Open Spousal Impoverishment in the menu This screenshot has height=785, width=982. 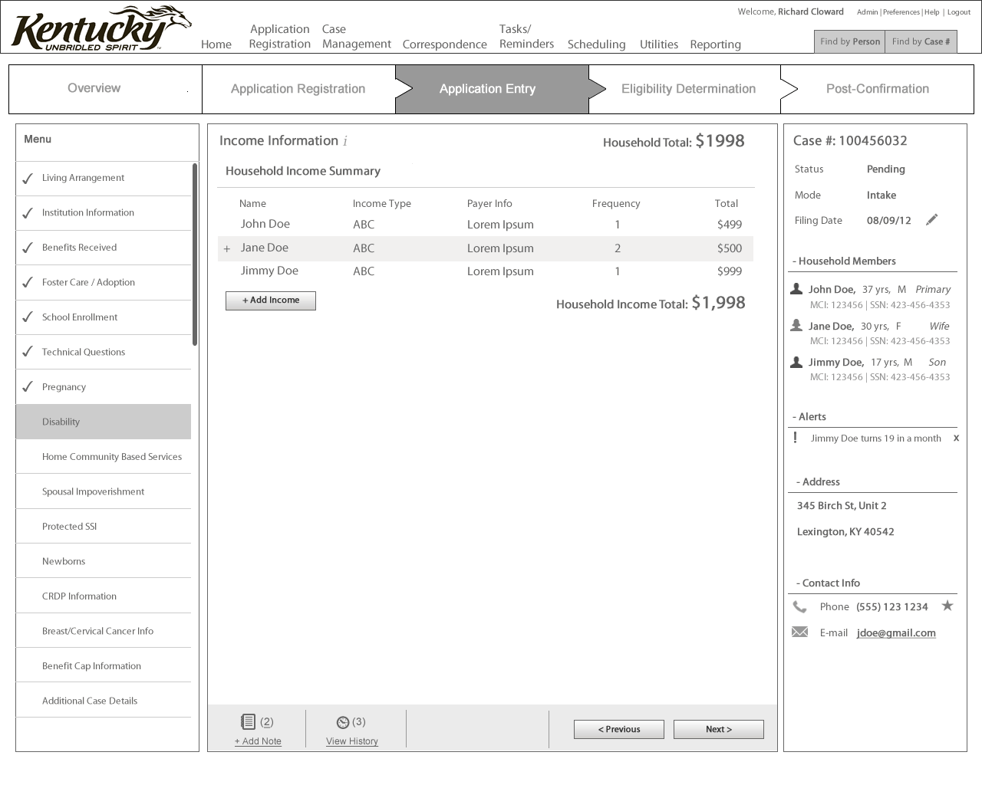coord(104,491)
